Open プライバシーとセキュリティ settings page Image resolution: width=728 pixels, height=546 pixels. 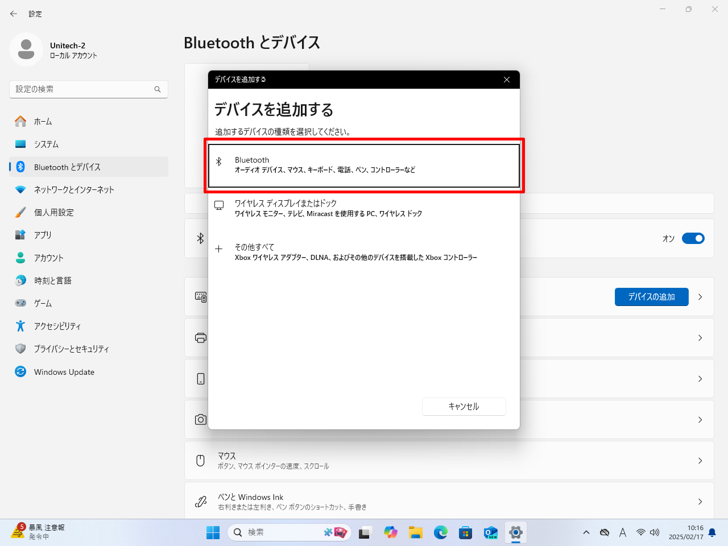89,349
